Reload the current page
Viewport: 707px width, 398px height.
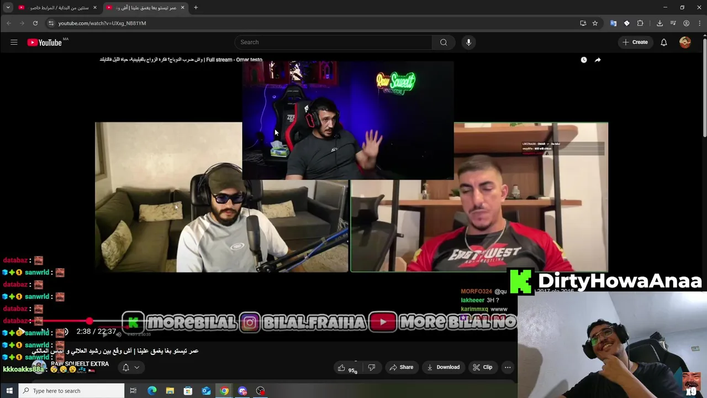(35, 23)
